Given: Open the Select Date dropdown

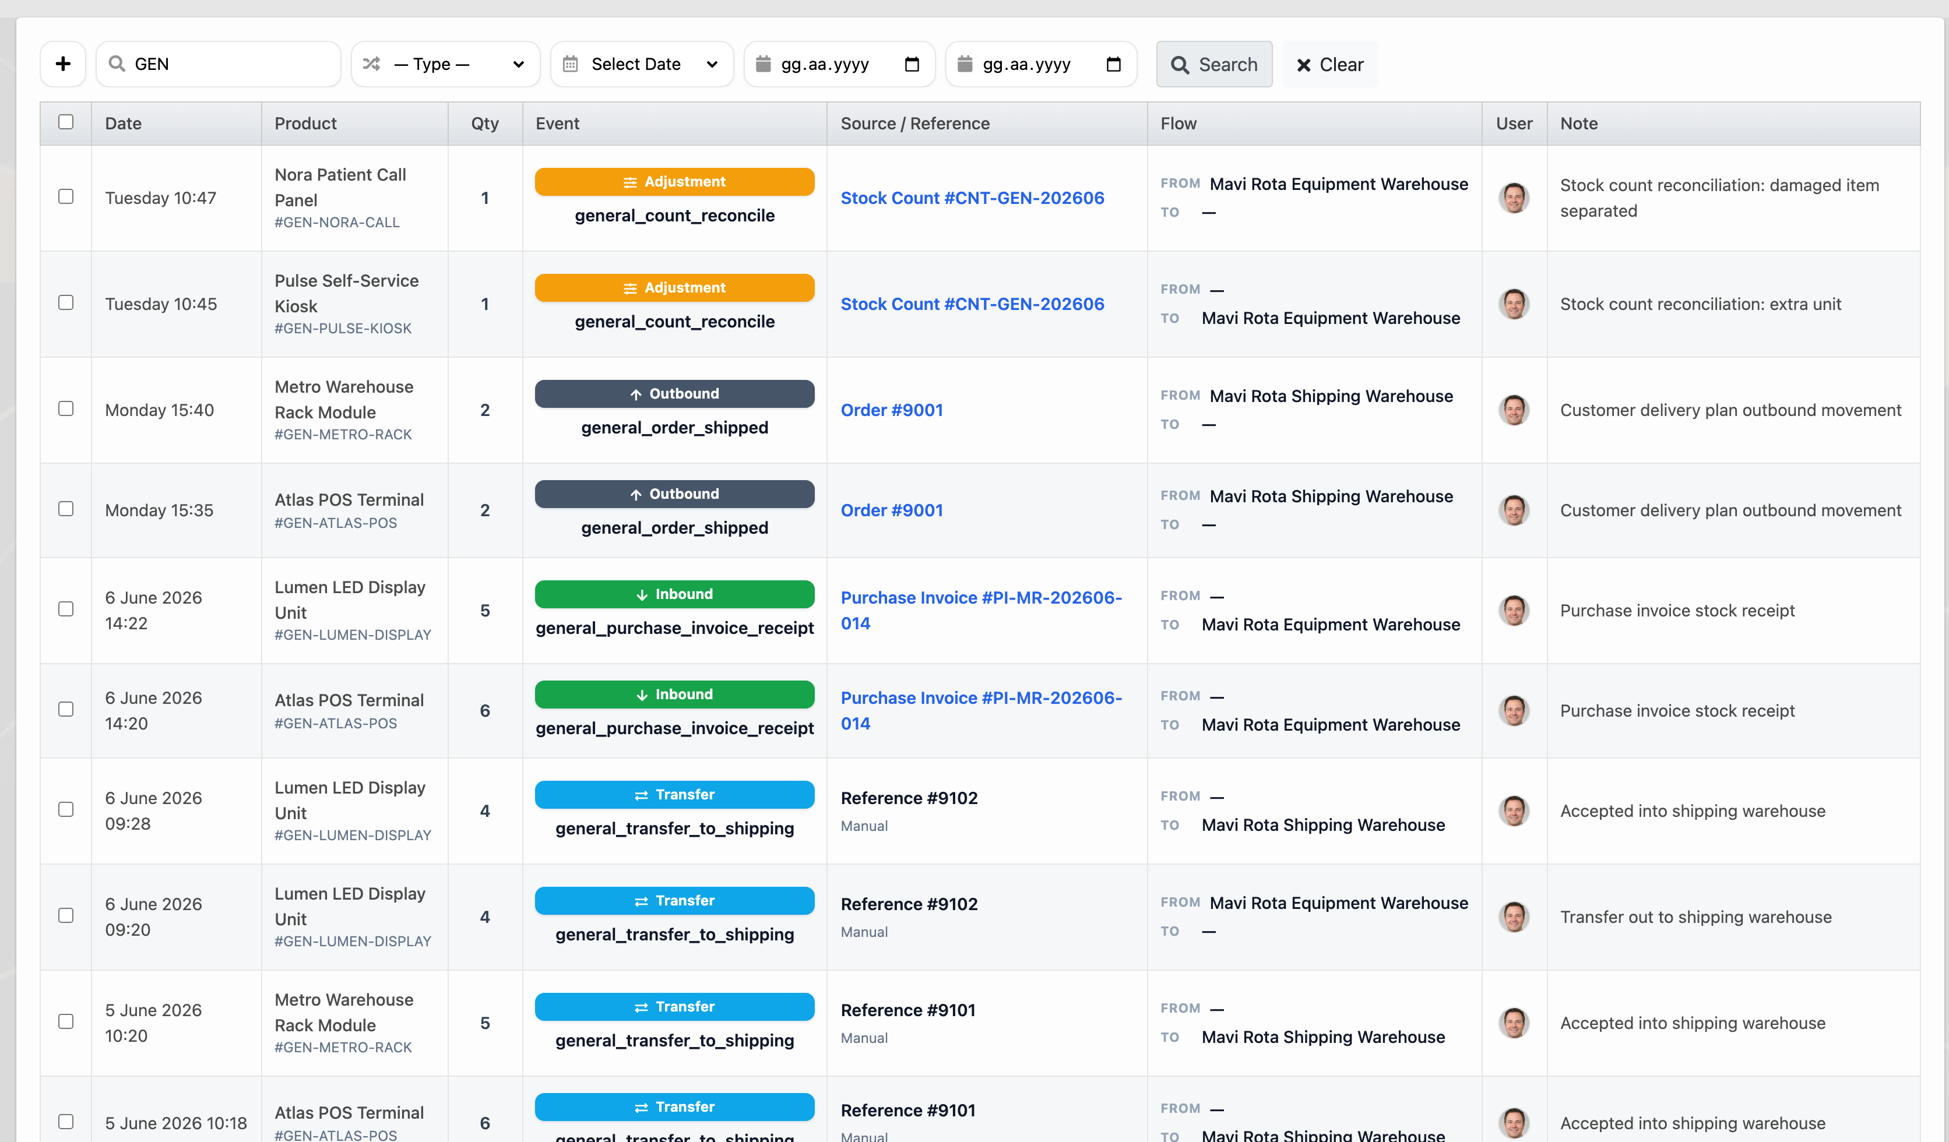Looking at the screenshot, I should coord(641,64).
